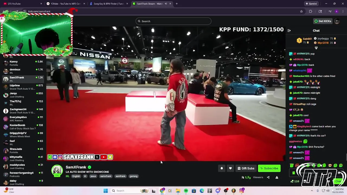This screenshot has height=195, width=347.
Task: Click the green Subscribe button
Action: [269, 168]
